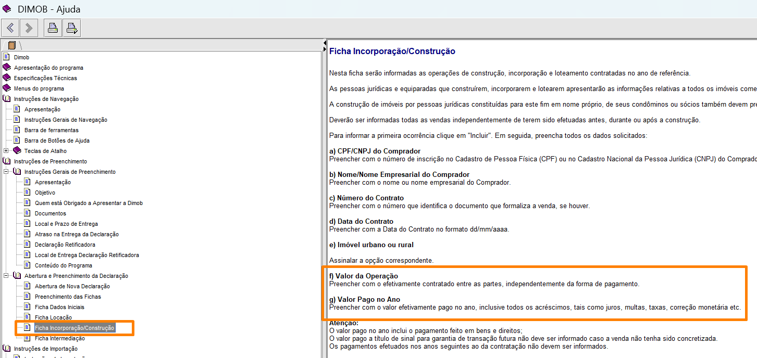Image resolution: width=757 pixels, height=358 pixels.
Task: Click the heading a) CPF/CNPJ do Comprador
Action: 375,151
